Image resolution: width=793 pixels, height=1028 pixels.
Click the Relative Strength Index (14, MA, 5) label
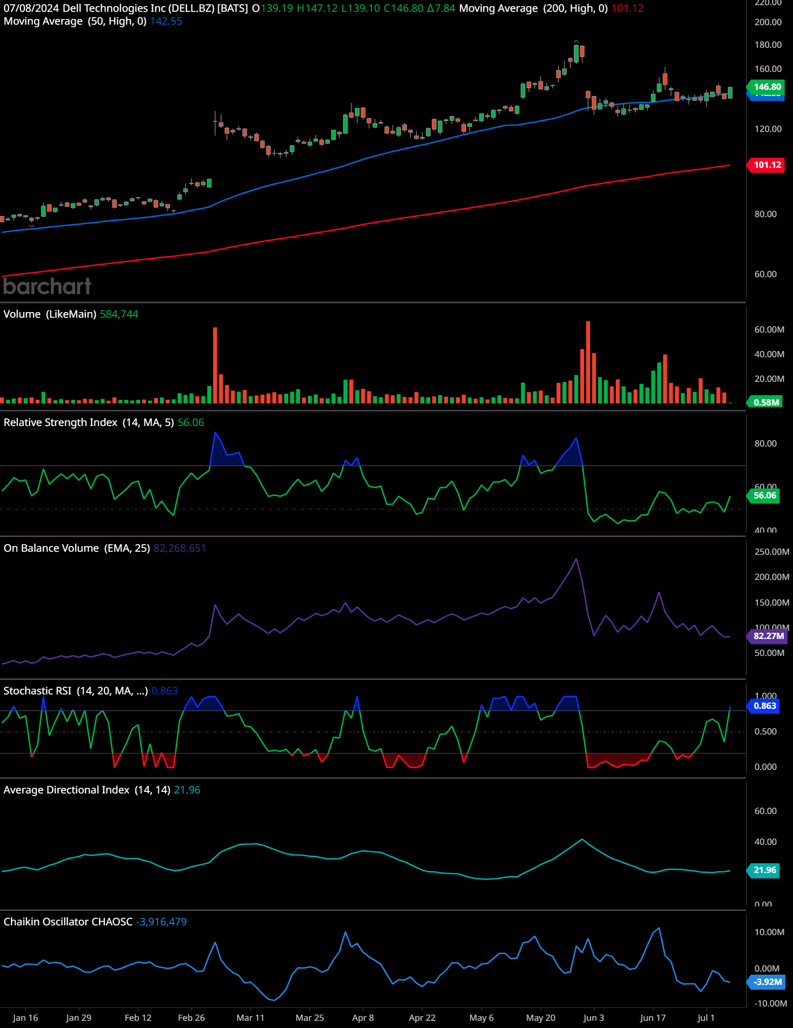point(88,422)
